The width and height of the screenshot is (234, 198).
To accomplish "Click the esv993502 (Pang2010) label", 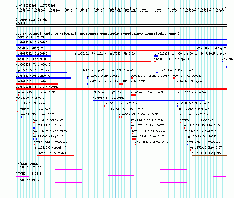I will [x=49, y=136].
